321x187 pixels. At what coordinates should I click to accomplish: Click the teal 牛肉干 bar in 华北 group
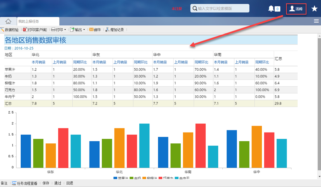144,146
